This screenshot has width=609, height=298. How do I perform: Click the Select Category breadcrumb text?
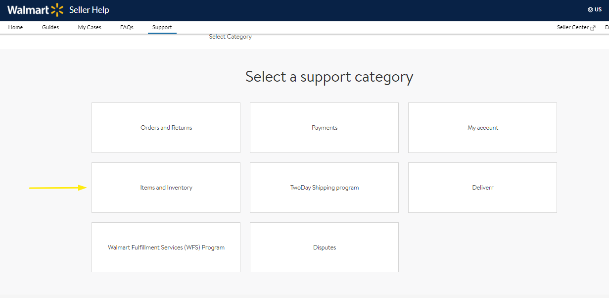click(x=230, y=37)
